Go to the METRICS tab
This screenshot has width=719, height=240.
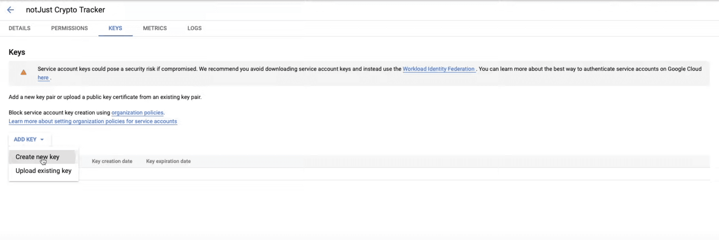[x=155, y=28]
